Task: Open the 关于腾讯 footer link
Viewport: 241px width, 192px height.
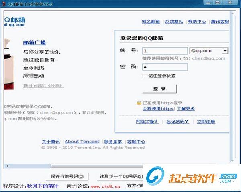Action: pos(51,142)
